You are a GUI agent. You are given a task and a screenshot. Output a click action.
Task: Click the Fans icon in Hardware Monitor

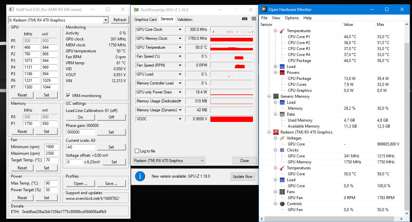(282, 192)
